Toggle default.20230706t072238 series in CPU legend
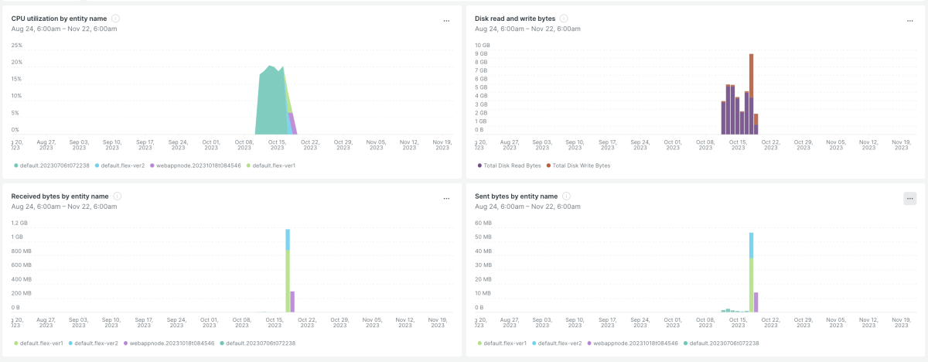The height and width of the screenshot is (362, 928). 51,166
